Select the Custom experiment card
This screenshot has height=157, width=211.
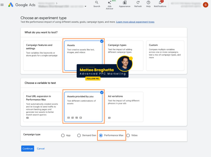pyautogui.click(x=165, y=55)
